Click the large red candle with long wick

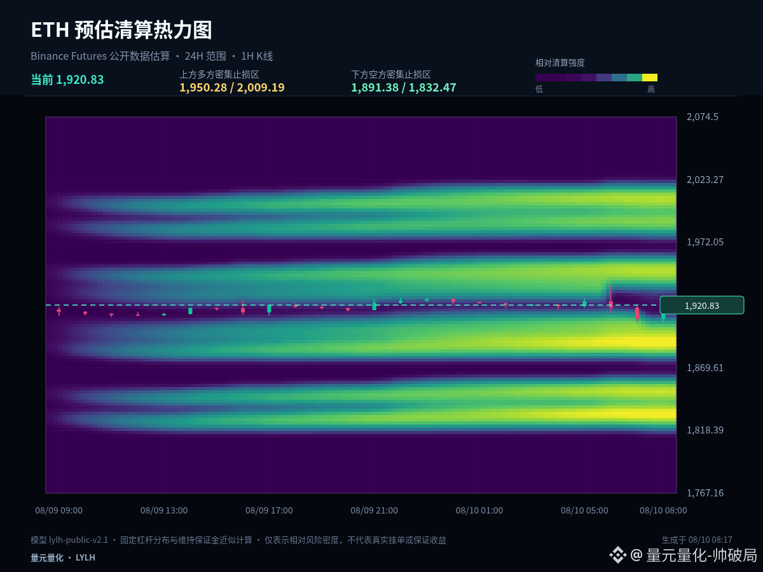[610, 299]
